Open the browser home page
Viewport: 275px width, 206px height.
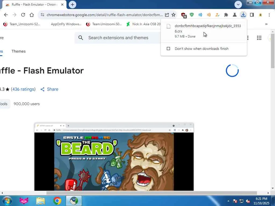coord(32,15)
